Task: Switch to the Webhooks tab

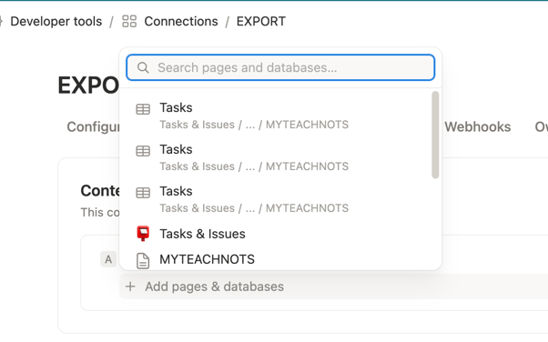Action: (477, 126)
